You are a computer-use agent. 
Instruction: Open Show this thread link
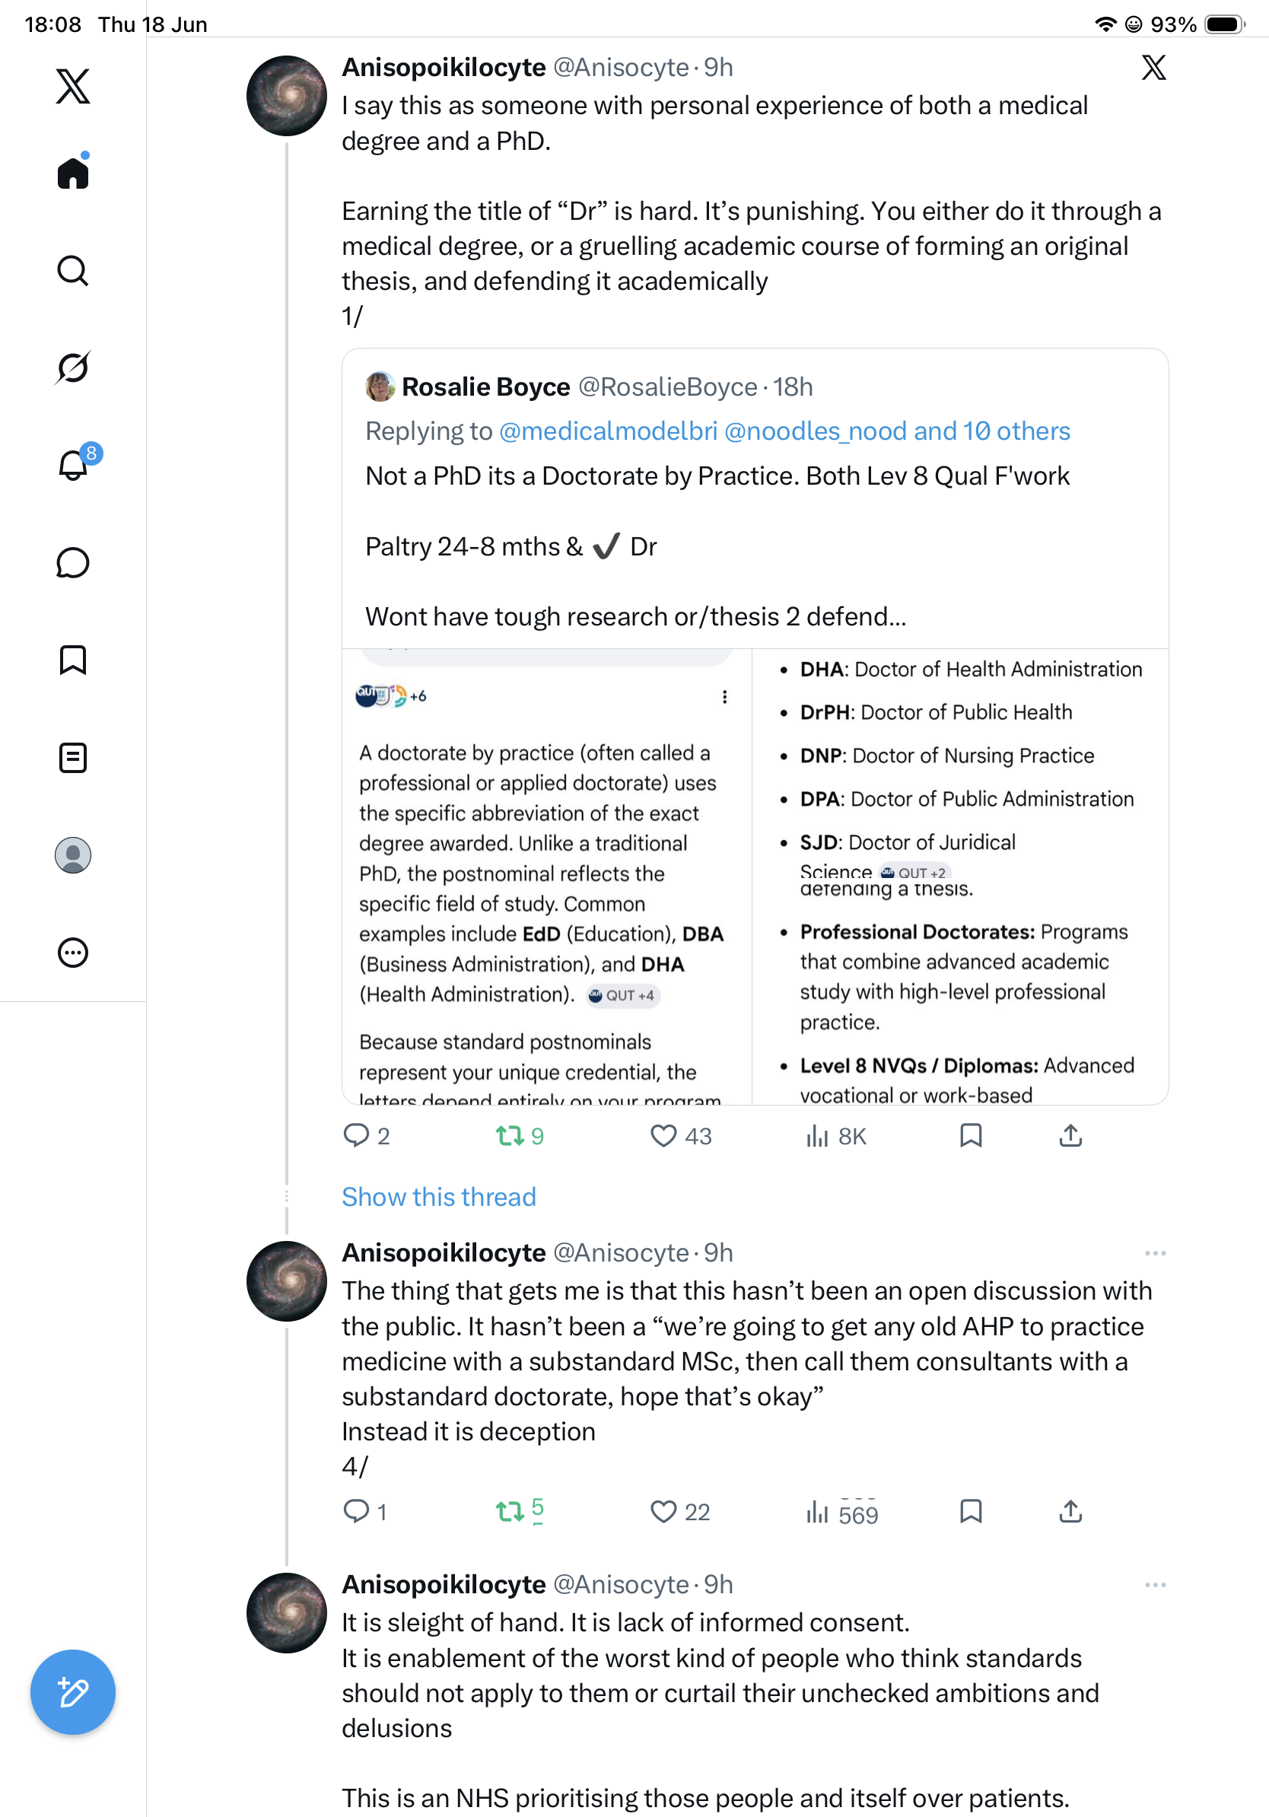coord(439,1197)
